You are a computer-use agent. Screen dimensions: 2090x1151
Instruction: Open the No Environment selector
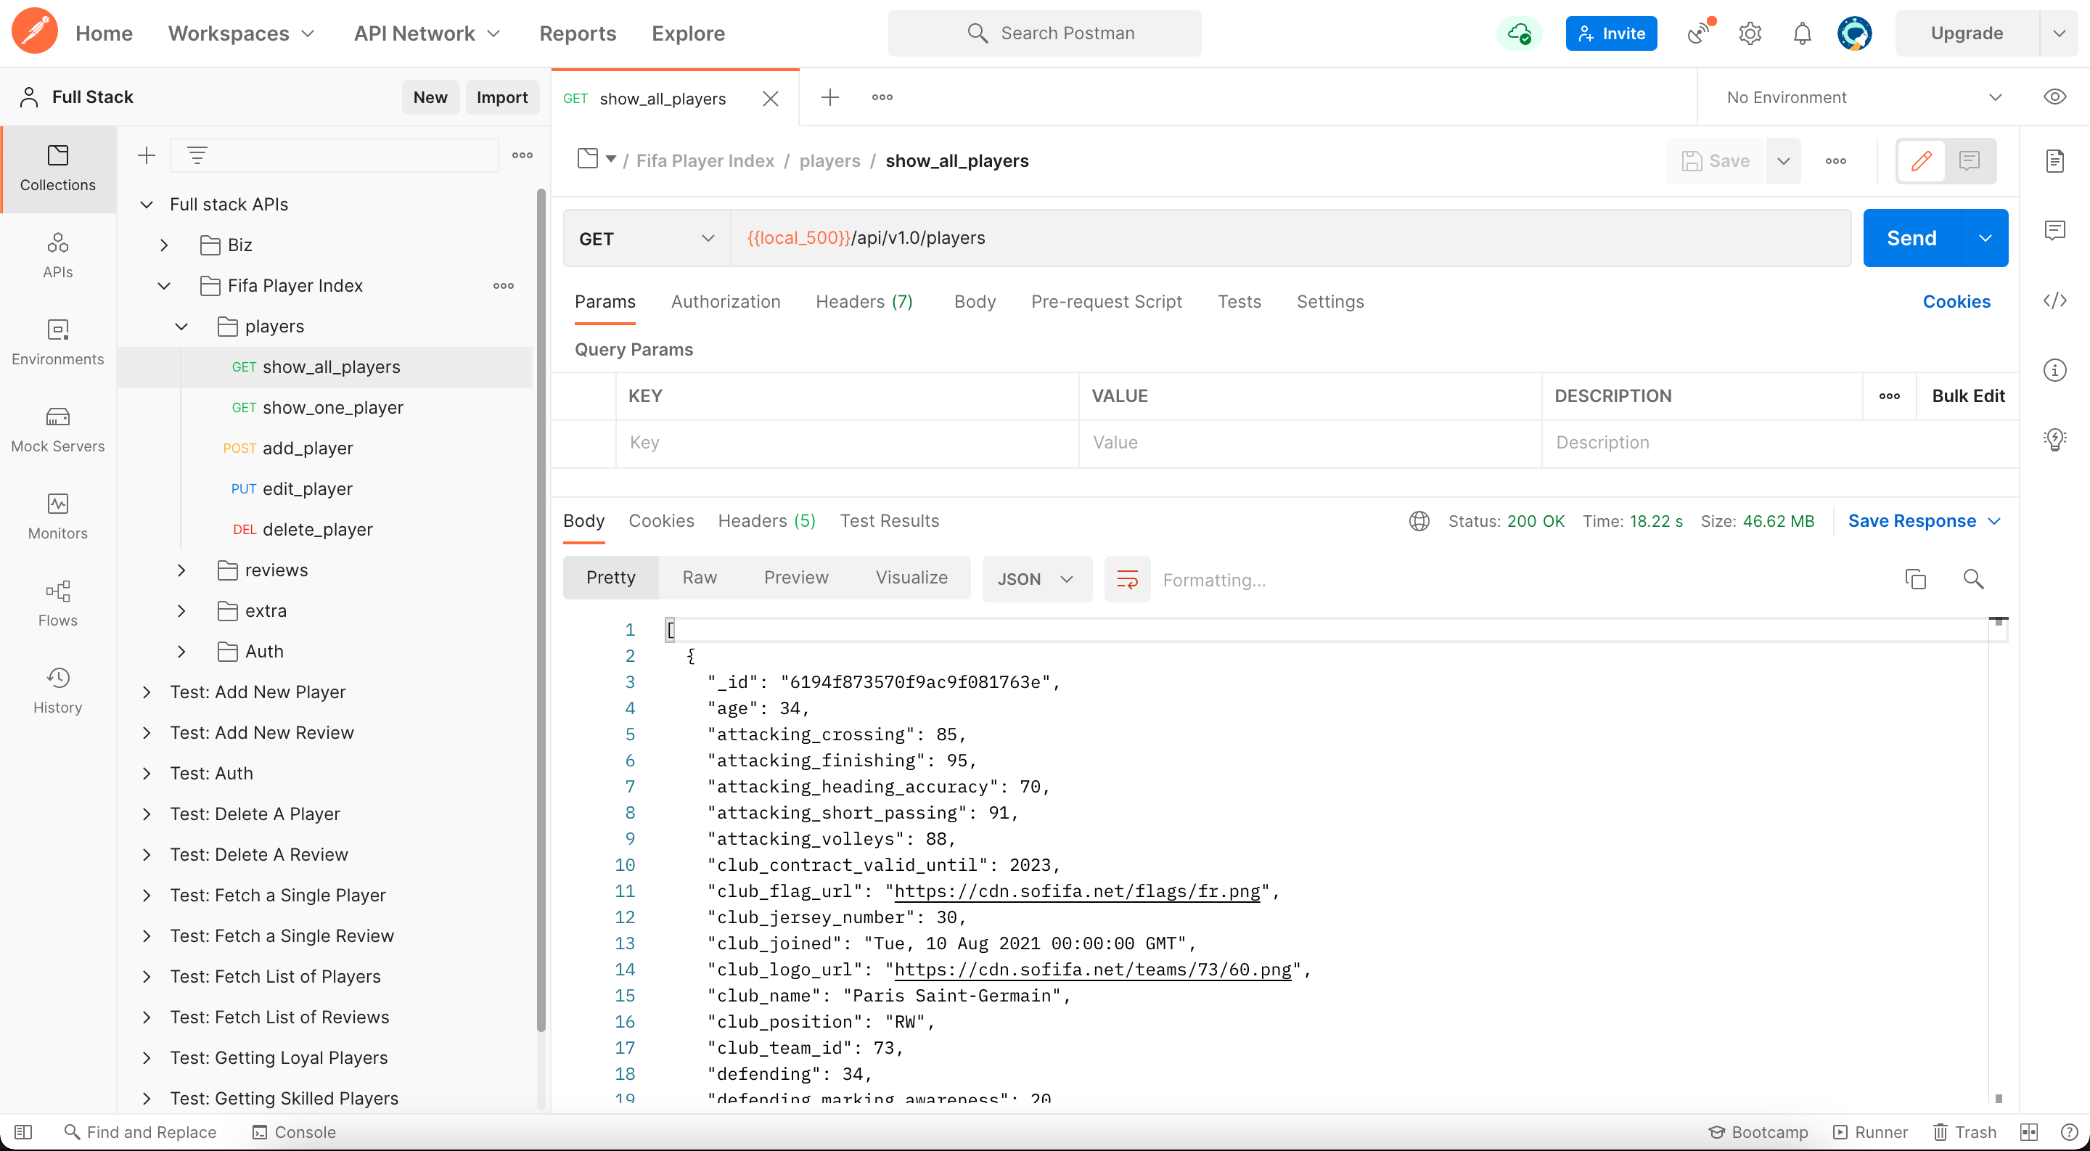coord(1863,97)
